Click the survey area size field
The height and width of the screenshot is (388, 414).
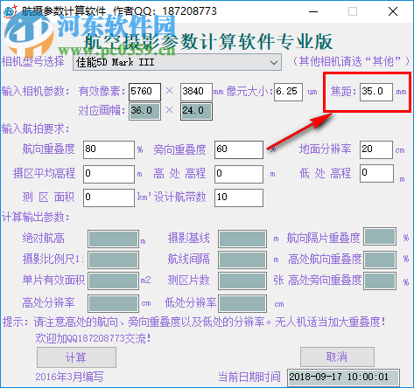(109, 197)
